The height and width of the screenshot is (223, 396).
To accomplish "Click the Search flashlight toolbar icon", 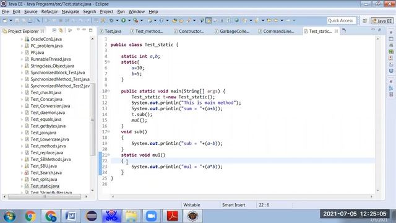I will pos(188,20).
